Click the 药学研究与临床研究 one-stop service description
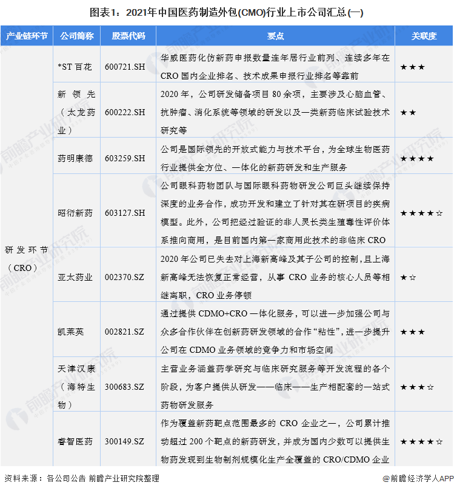This screenshot has height=491, width=454. pyautogui.click(x=275, y=387)
